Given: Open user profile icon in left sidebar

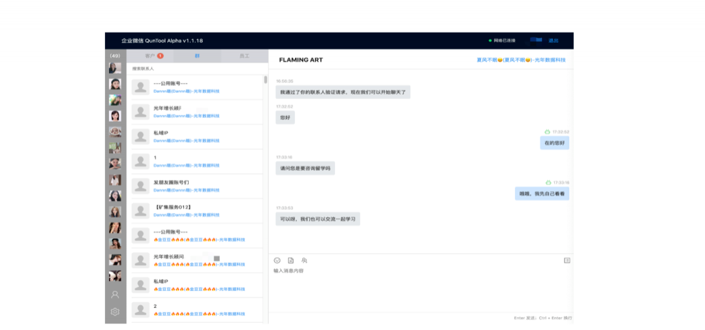Looking at the screenshot, I should [x=115, y=294].
